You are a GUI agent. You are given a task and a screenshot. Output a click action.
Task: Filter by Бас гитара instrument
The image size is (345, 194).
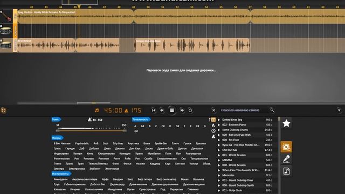point(145,179)
